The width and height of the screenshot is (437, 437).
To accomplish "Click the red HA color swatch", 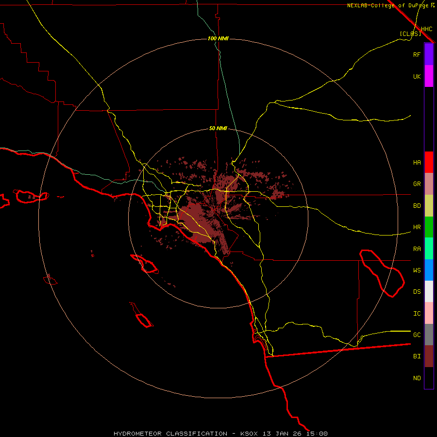I will pos(429,162).
